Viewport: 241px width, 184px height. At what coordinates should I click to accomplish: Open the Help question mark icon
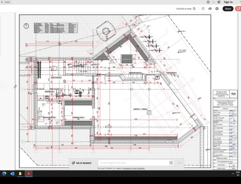tap(208, 2)
